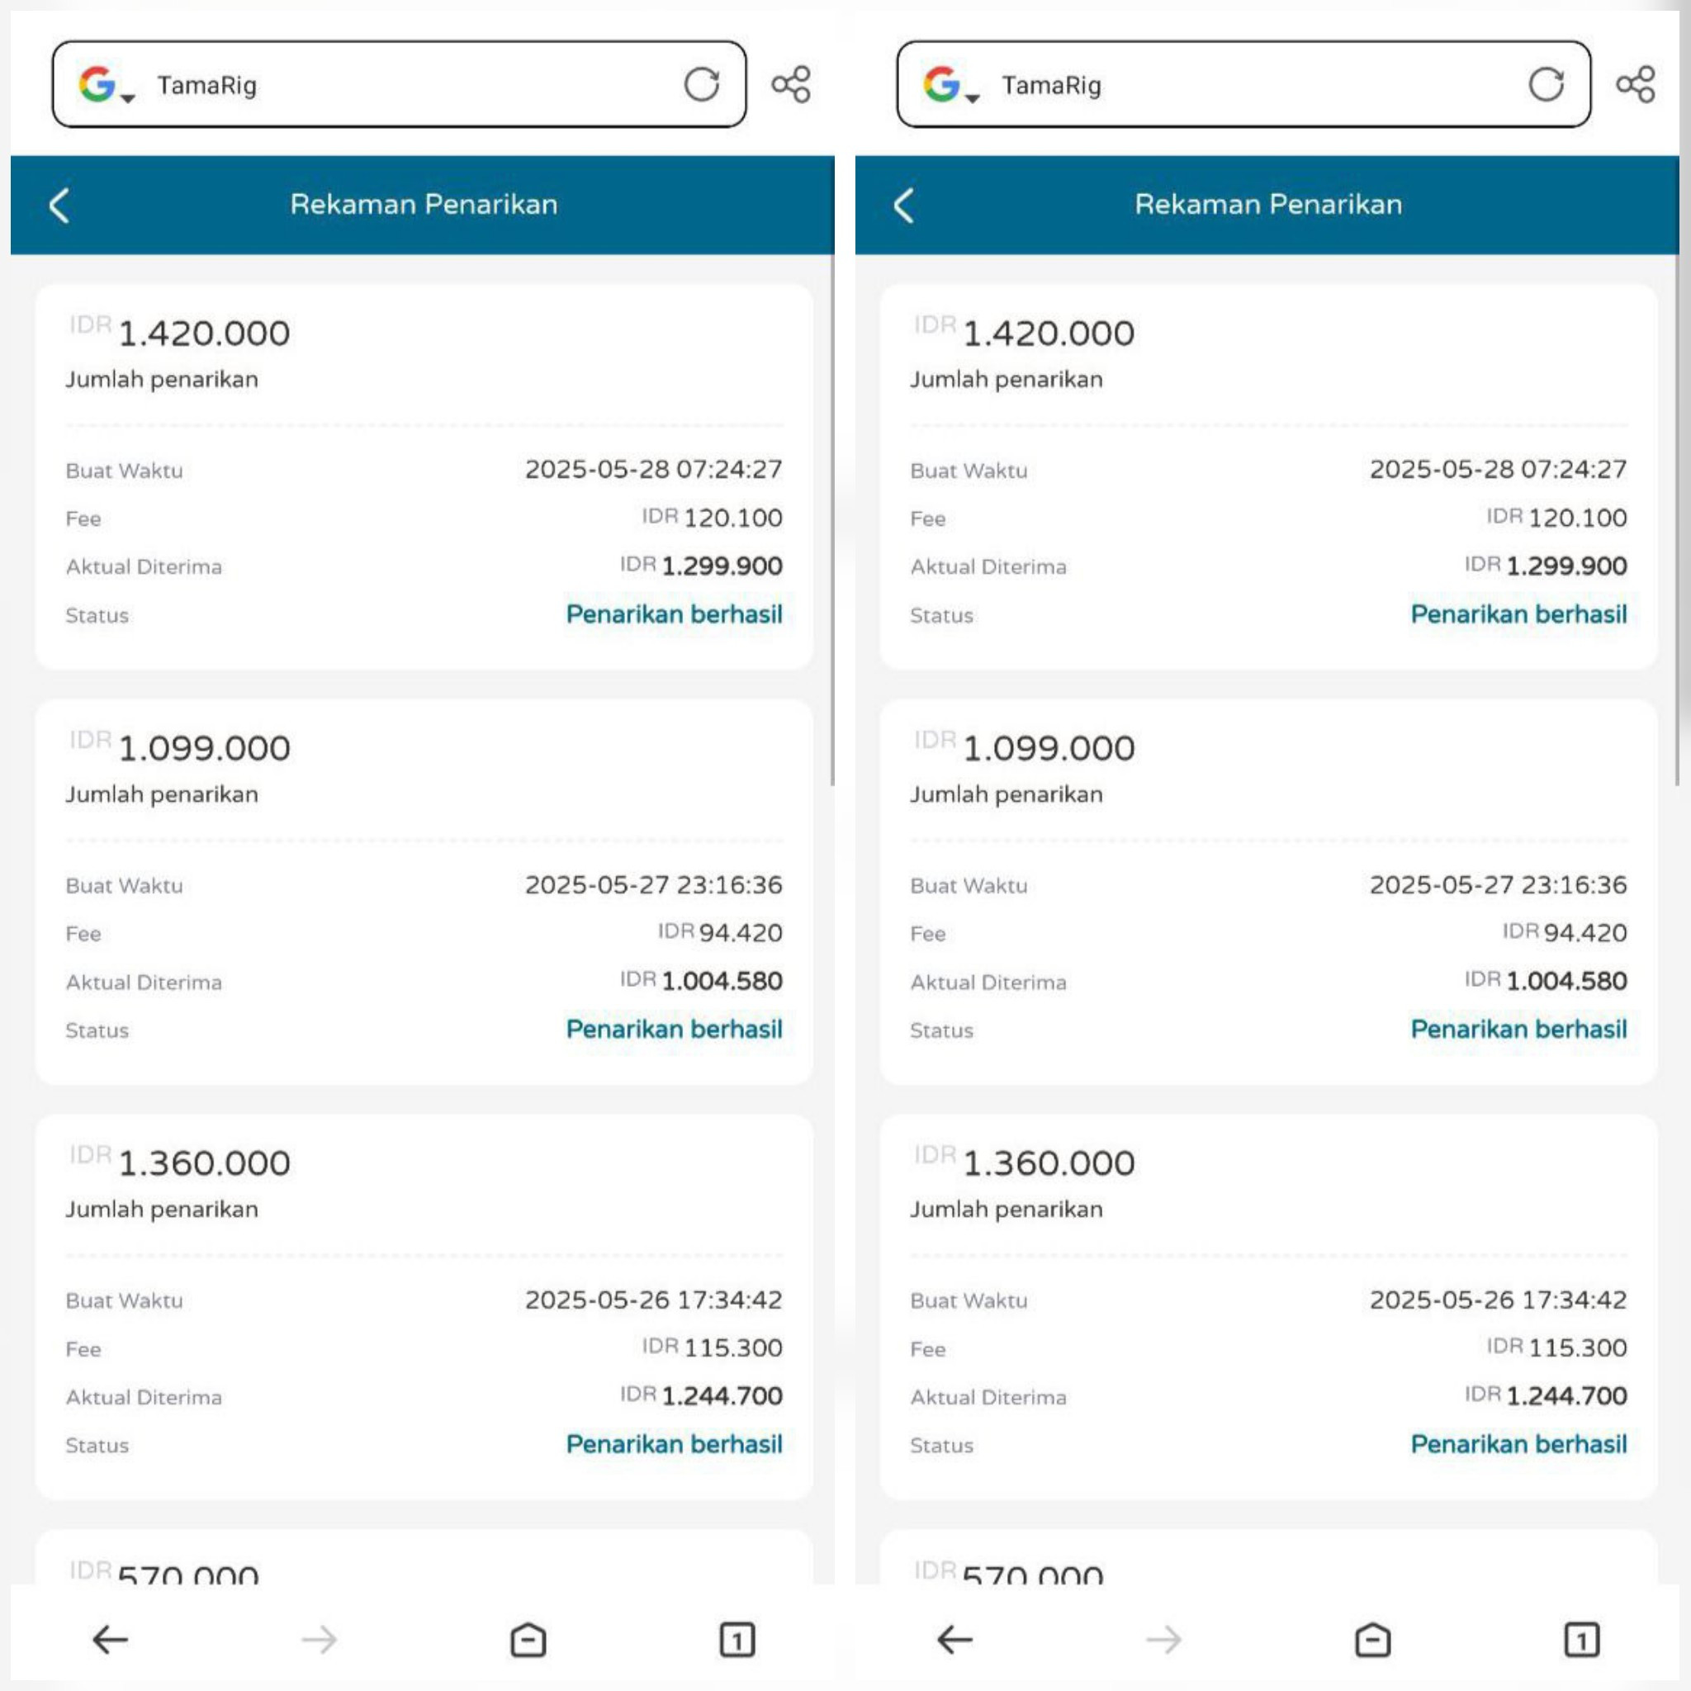Image resolution: width=1691 pixels, height=1691 pixels.
Task: Open the share icon beside right address bar
Action: pos(1636,85)
